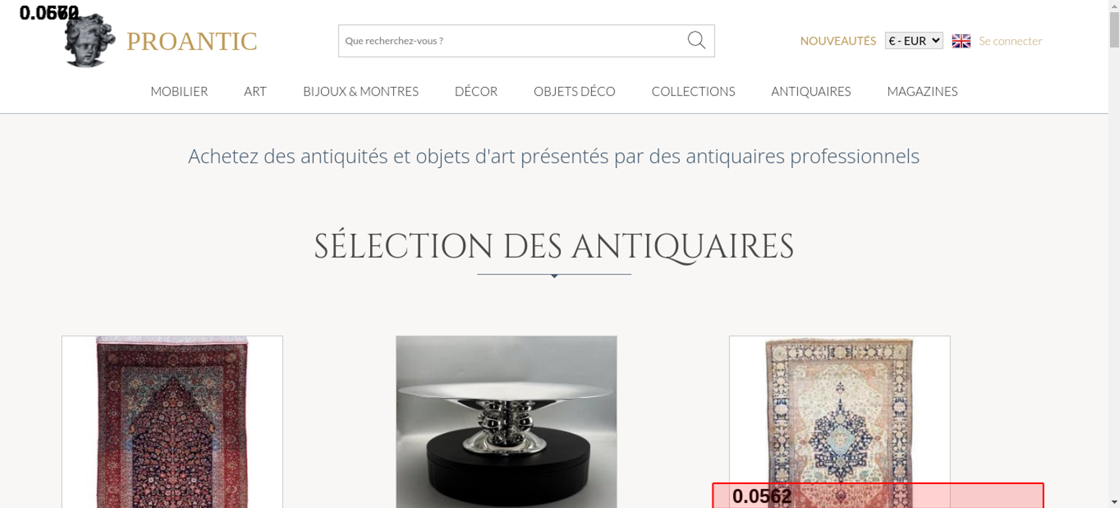Switch language via the British flag icon
Image resolution: width=1120 pixels, height=508 pixels.
(961, 41)
